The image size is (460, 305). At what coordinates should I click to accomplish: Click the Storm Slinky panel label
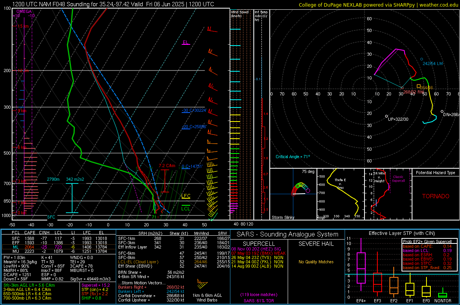(x=283, y=217)
